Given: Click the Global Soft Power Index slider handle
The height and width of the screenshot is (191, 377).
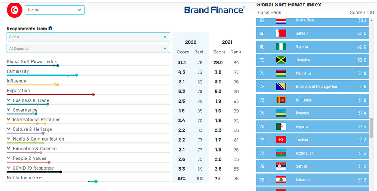Looking at the screenshot, I should pyautogui.click(x=57, y=66).
